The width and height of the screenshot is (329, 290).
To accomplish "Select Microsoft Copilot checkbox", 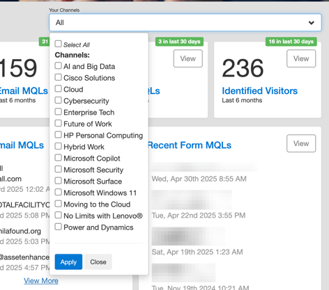I will (x=58, y=158).
